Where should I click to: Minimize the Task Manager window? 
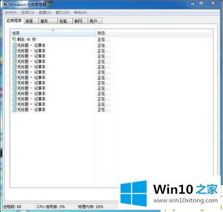193,4
